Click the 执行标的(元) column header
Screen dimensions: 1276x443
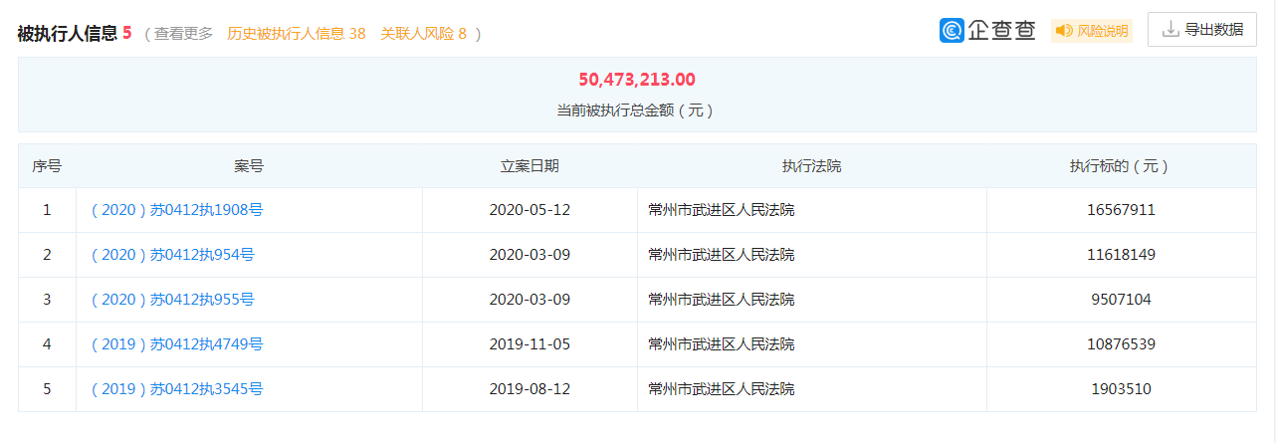click(x=1119, y=166)
